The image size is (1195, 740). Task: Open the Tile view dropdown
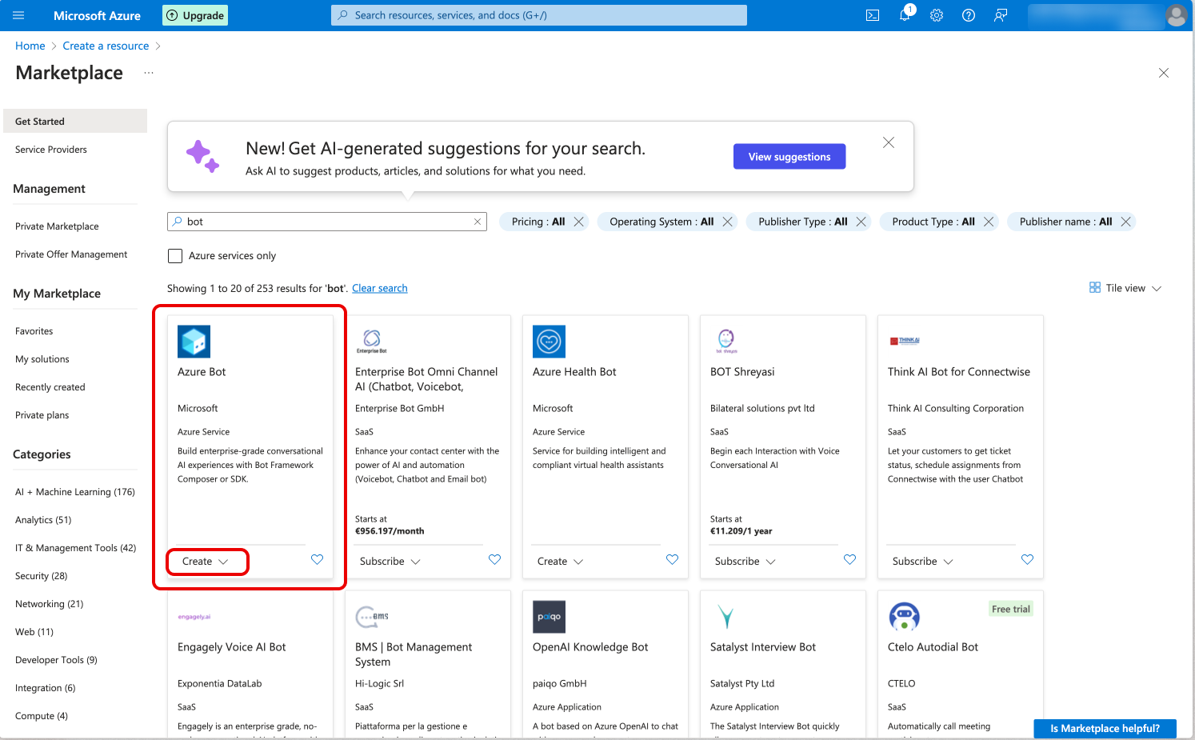click(x=1125, y=288)
